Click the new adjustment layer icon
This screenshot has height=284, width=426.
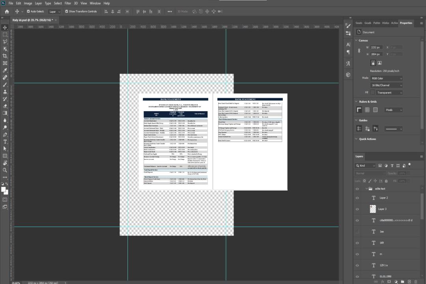point(396,282)
